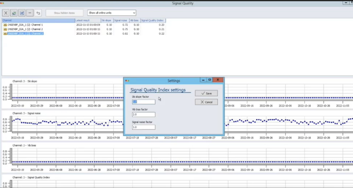The width and height of the screenshot is (353, 188).
Task: Click the three-dots settings toolbar button
Action: click(30, 13)
